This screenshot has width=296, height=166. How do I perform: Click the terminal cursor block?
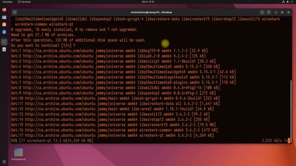(289, 141)
